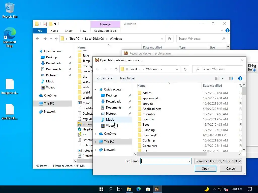Click New folder in the dialog toolbar
The width and height of the screenshot is (258, 193).
pyautogui.click(x=127, y=78)
